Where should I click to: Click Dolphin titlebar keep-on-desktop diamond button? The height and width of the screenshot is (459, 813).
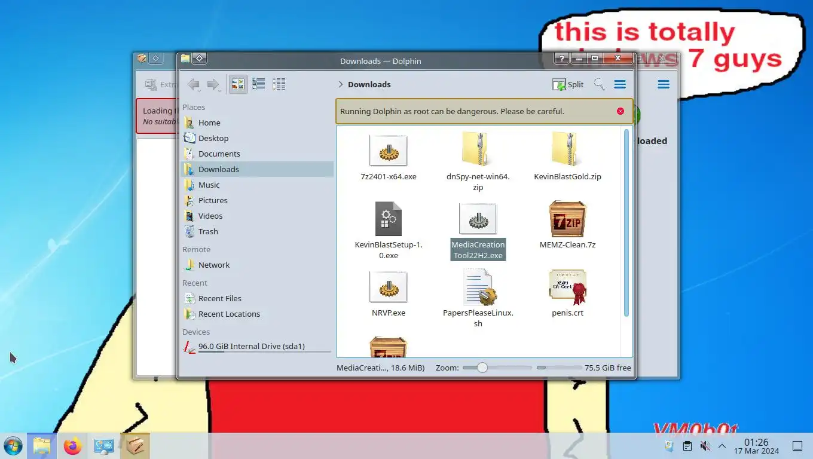pos(200,59)
